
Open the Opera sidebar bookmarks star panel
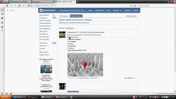tap(2, 14)
